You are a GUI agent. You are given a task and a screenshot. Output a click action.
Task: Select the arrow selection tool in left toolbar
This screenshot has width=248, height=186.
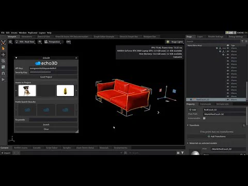click(x=3, y=49)
